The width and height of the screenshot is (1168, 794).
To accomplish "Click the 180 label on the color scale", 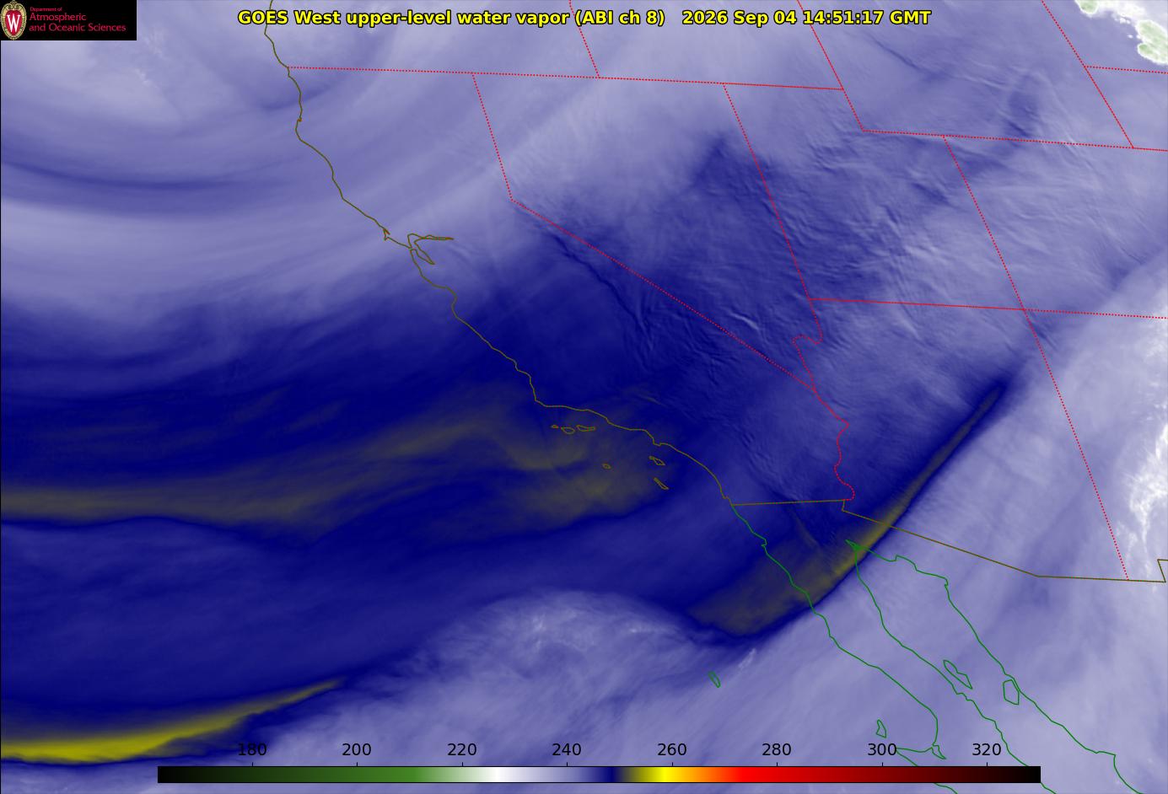I will 252,749.
